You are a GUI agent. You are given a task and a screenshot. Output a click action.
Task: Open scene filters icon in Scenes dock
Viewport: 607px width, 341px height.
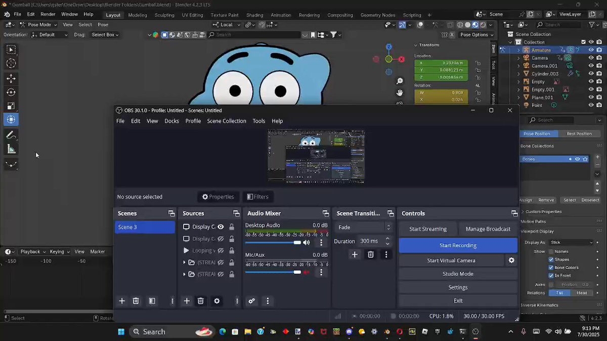tap(152, 301)
